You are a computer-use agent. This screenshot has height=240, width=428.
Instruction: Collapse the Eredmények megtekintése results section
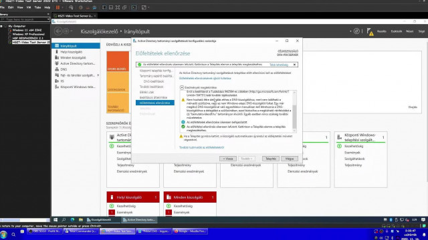182,87
